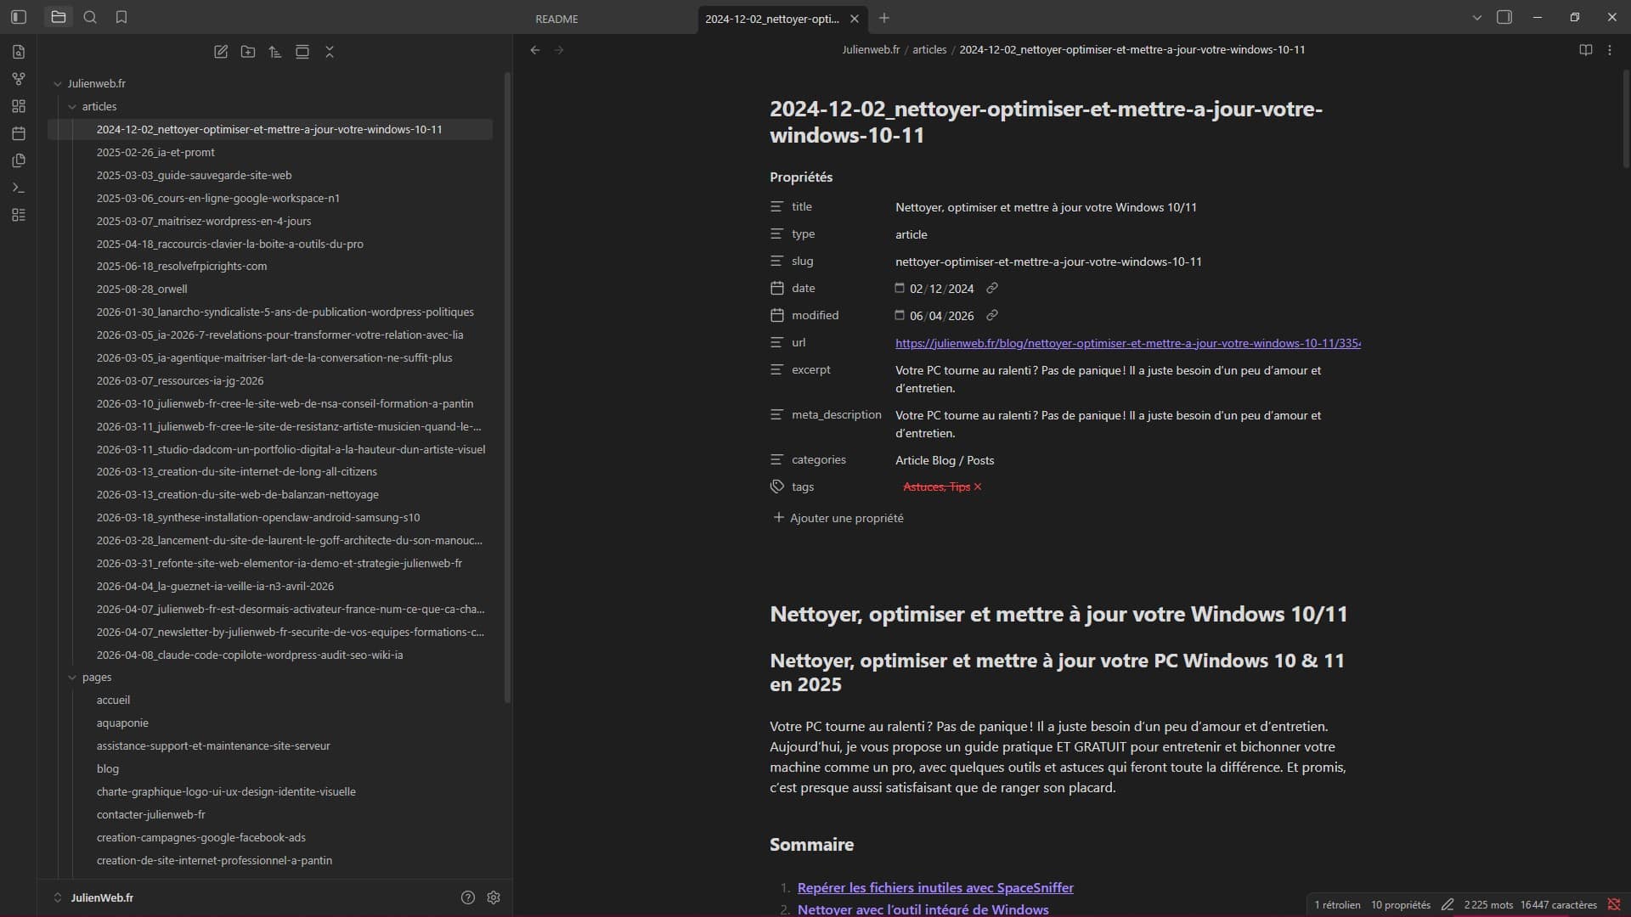1631x917 pixels.
Task: Open the bookmarks tab in the sidebar
Action: pyautogui.click(x=121, y=17)
